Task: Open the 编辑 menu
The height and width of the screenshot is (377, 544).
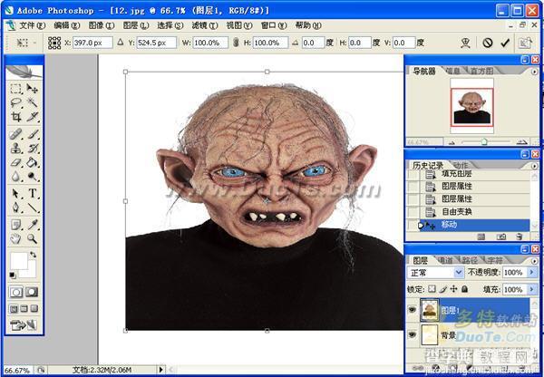Action: tap(67, 25)
